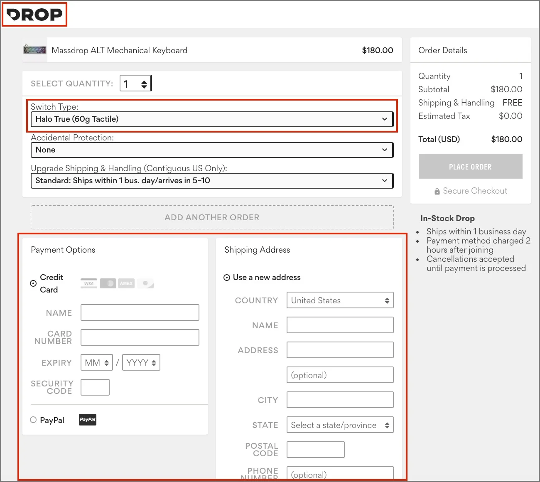Select the Credit Card payment option
Screen dimensions: 540x482
pos(33,283)
